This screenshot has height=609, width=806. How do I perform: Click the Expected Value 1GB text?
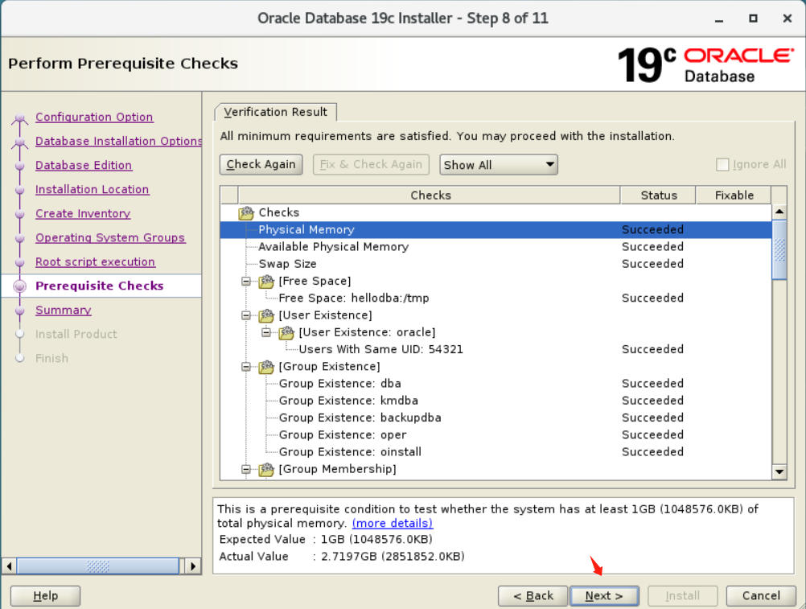376,540
